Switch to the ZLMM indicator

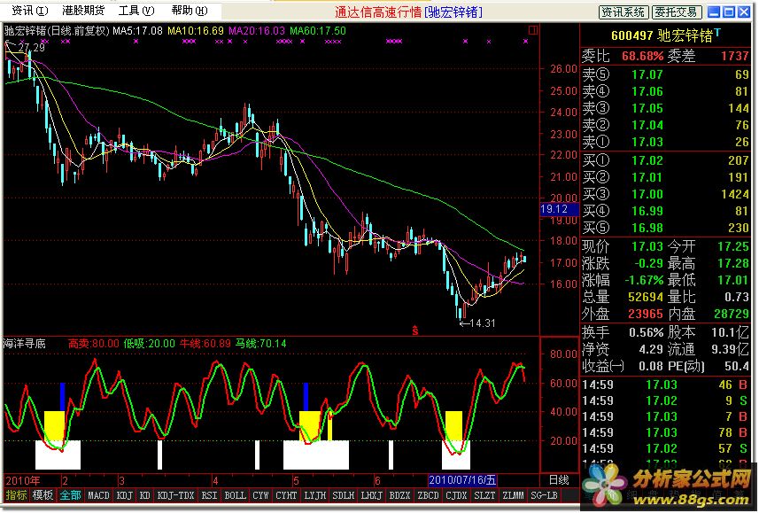click(x=513, y=495)
